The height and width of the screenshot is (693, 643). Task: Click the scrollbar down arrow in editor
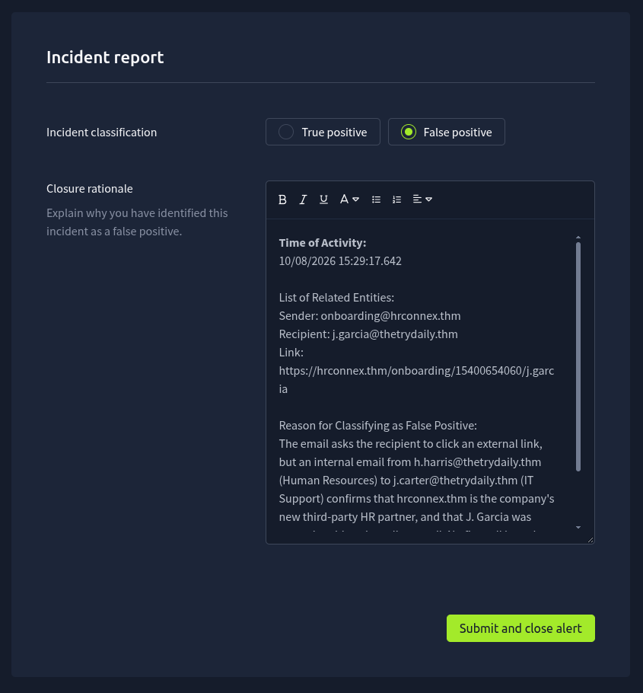click(x=578, y=527)
